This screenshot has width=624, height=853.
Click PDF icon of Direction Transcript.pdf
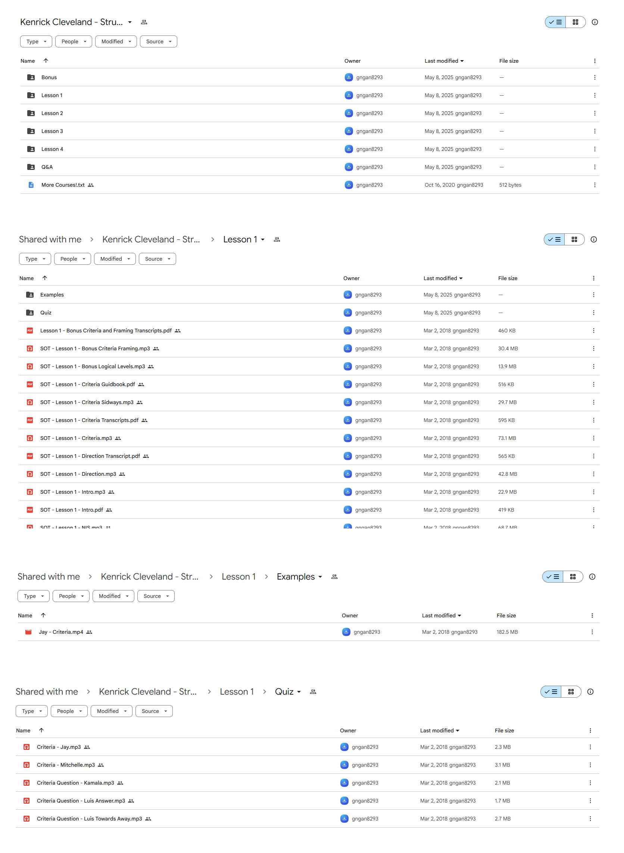pyautogui.click(x=30, y=456)
